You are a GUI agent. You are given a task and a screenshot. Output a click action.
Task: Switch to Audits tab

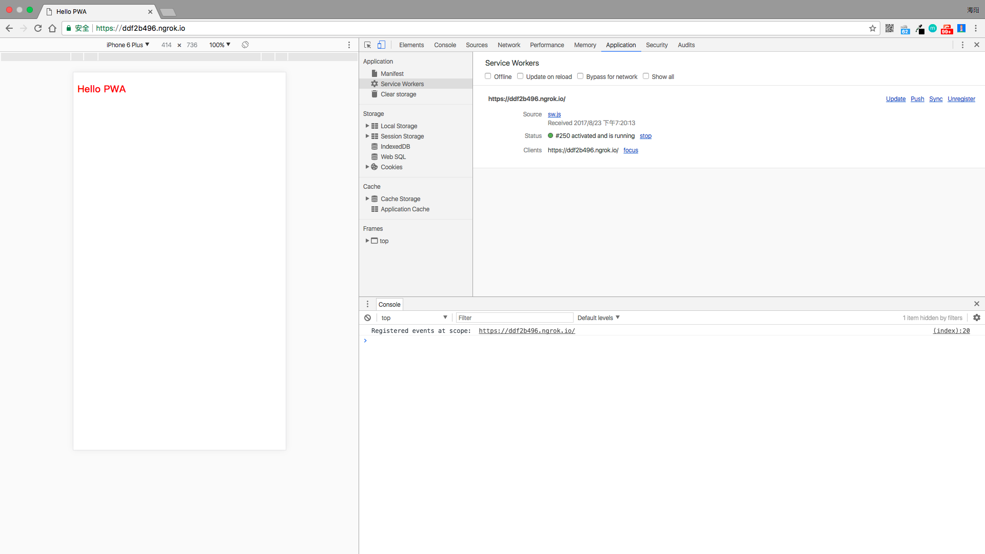686,45
